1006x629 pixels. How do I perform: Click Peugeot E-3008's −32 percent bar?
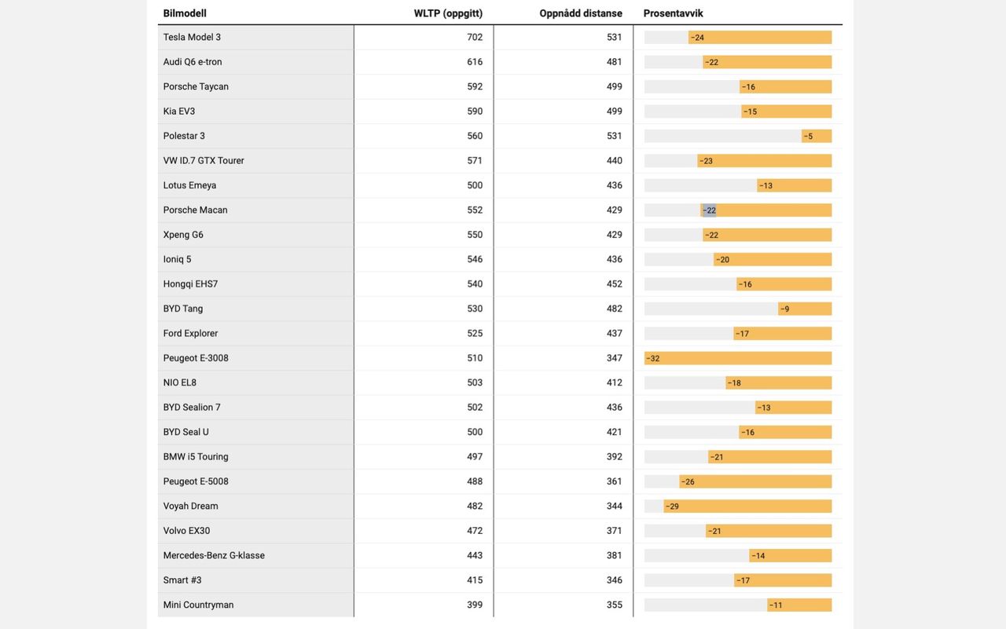[x=737, y=359]
